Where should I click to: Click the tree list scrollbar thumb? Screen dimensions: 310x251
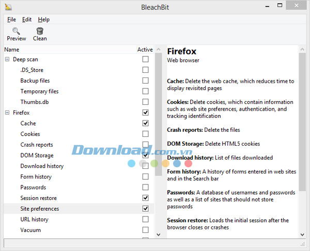click(x=159, y=115)
